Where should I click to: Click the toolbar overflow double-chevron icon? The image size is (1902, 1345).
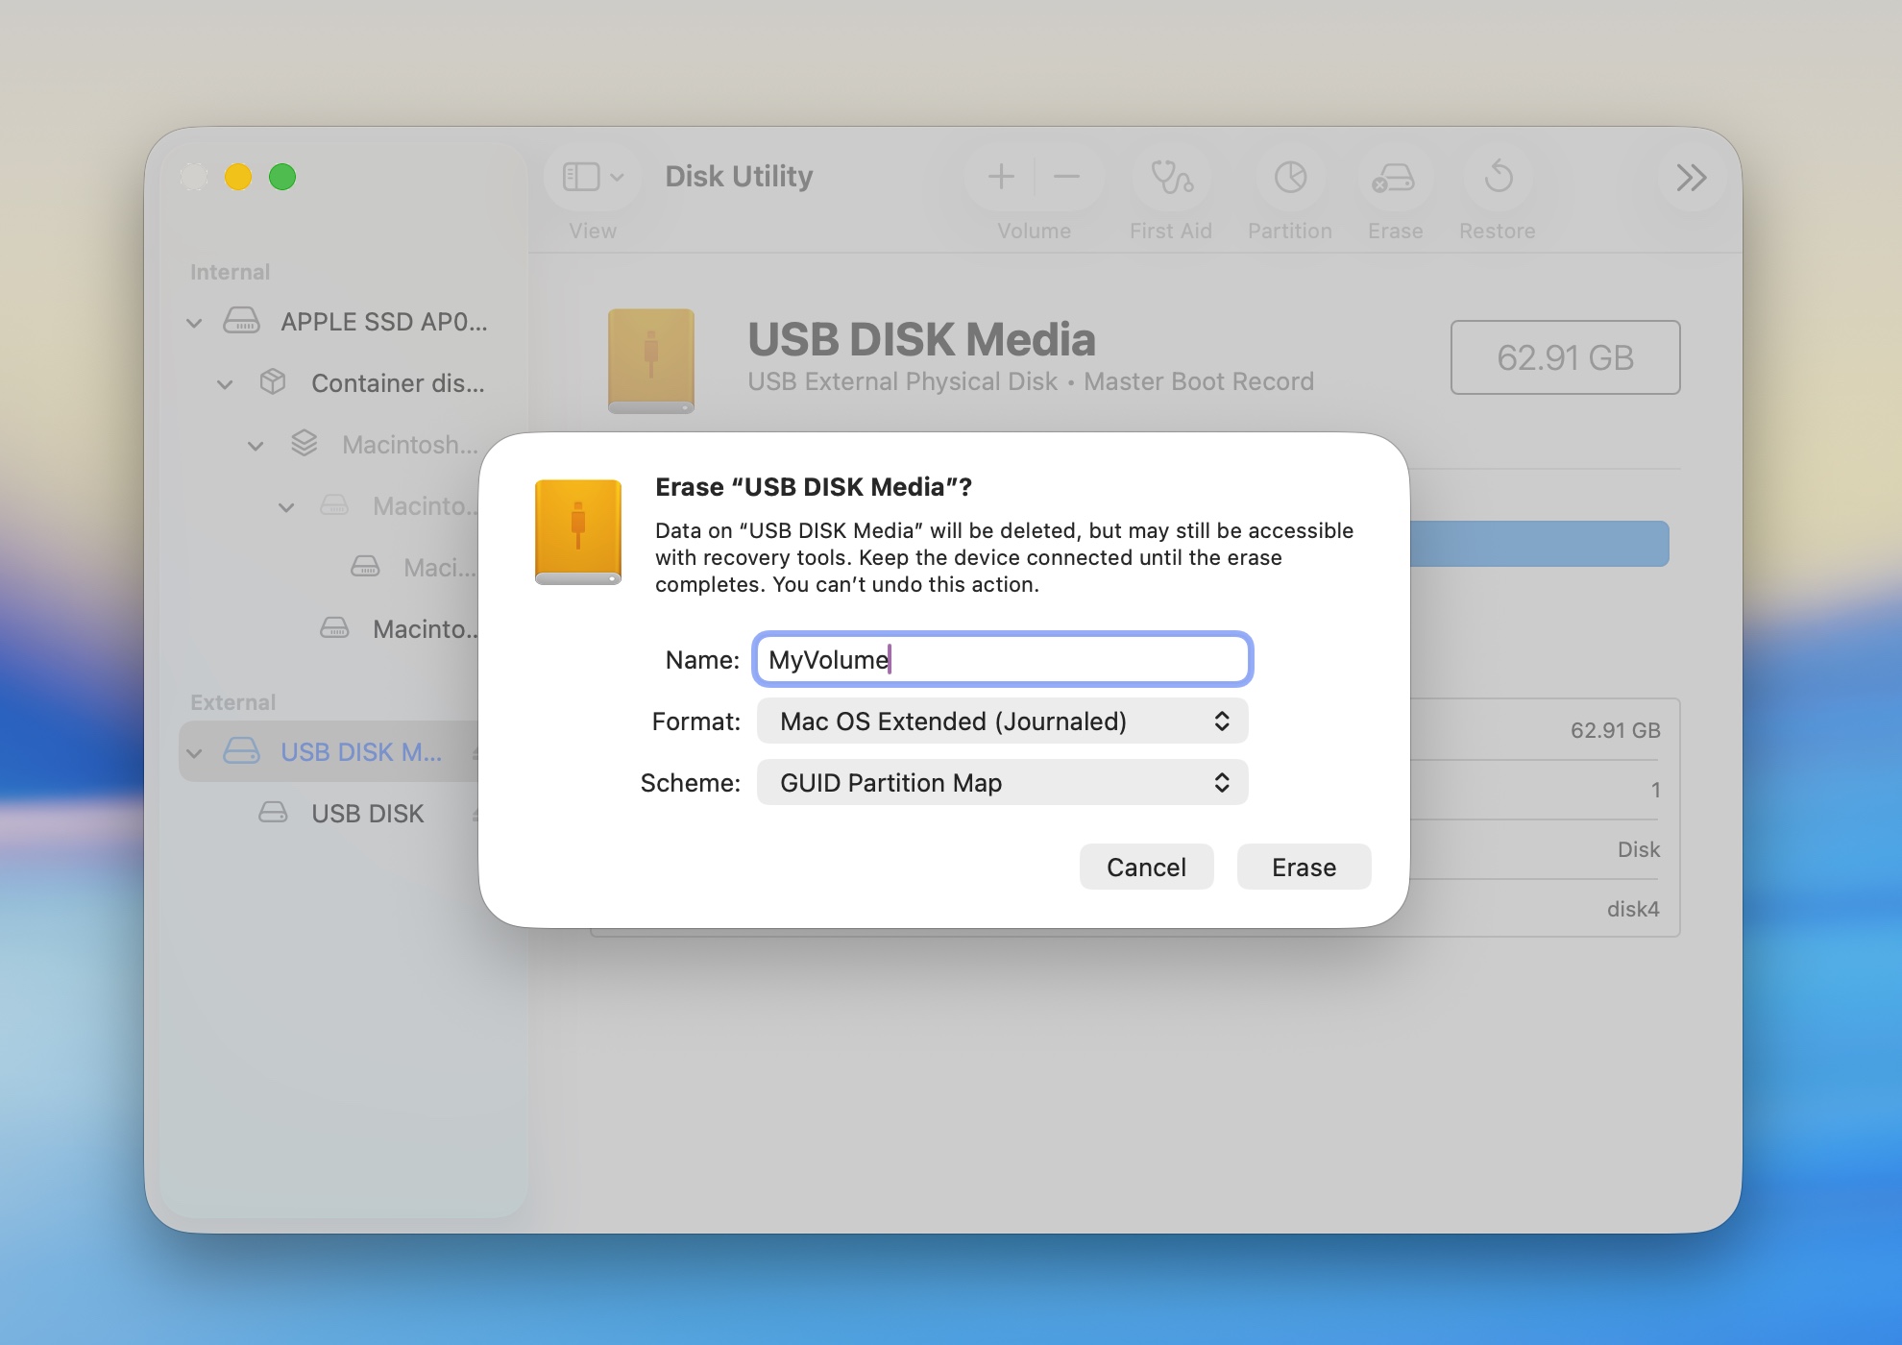pyautogui.click(x=1691, y=178)
